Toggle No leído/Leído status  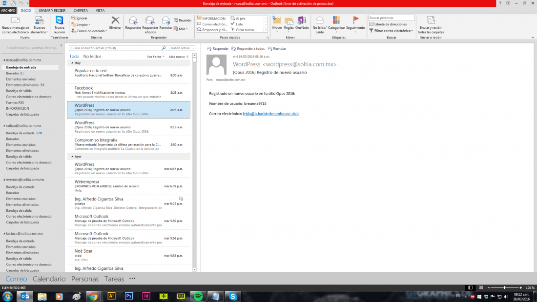(320, 25)
